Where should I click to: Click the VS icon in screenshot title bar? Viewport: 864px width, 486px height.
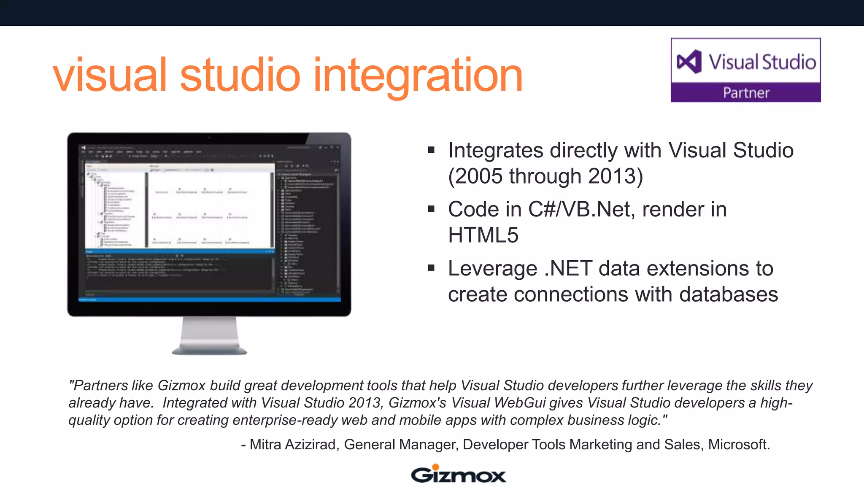tap(84, 147)
